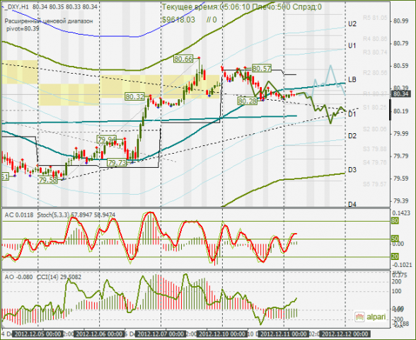Click the S1 80.25 support label
Image resolution: width=416 pixels, height=340 pixels.
(x=375, y=108)
